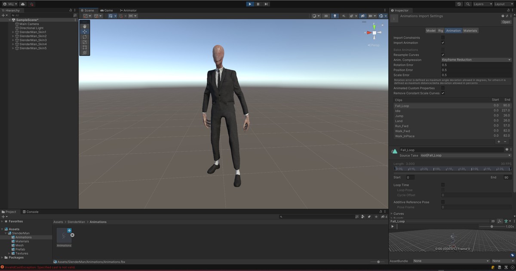This screenshot has height=271, width=516.
Task: Select the Hand view tool
Action: click(x=84, y=26)
